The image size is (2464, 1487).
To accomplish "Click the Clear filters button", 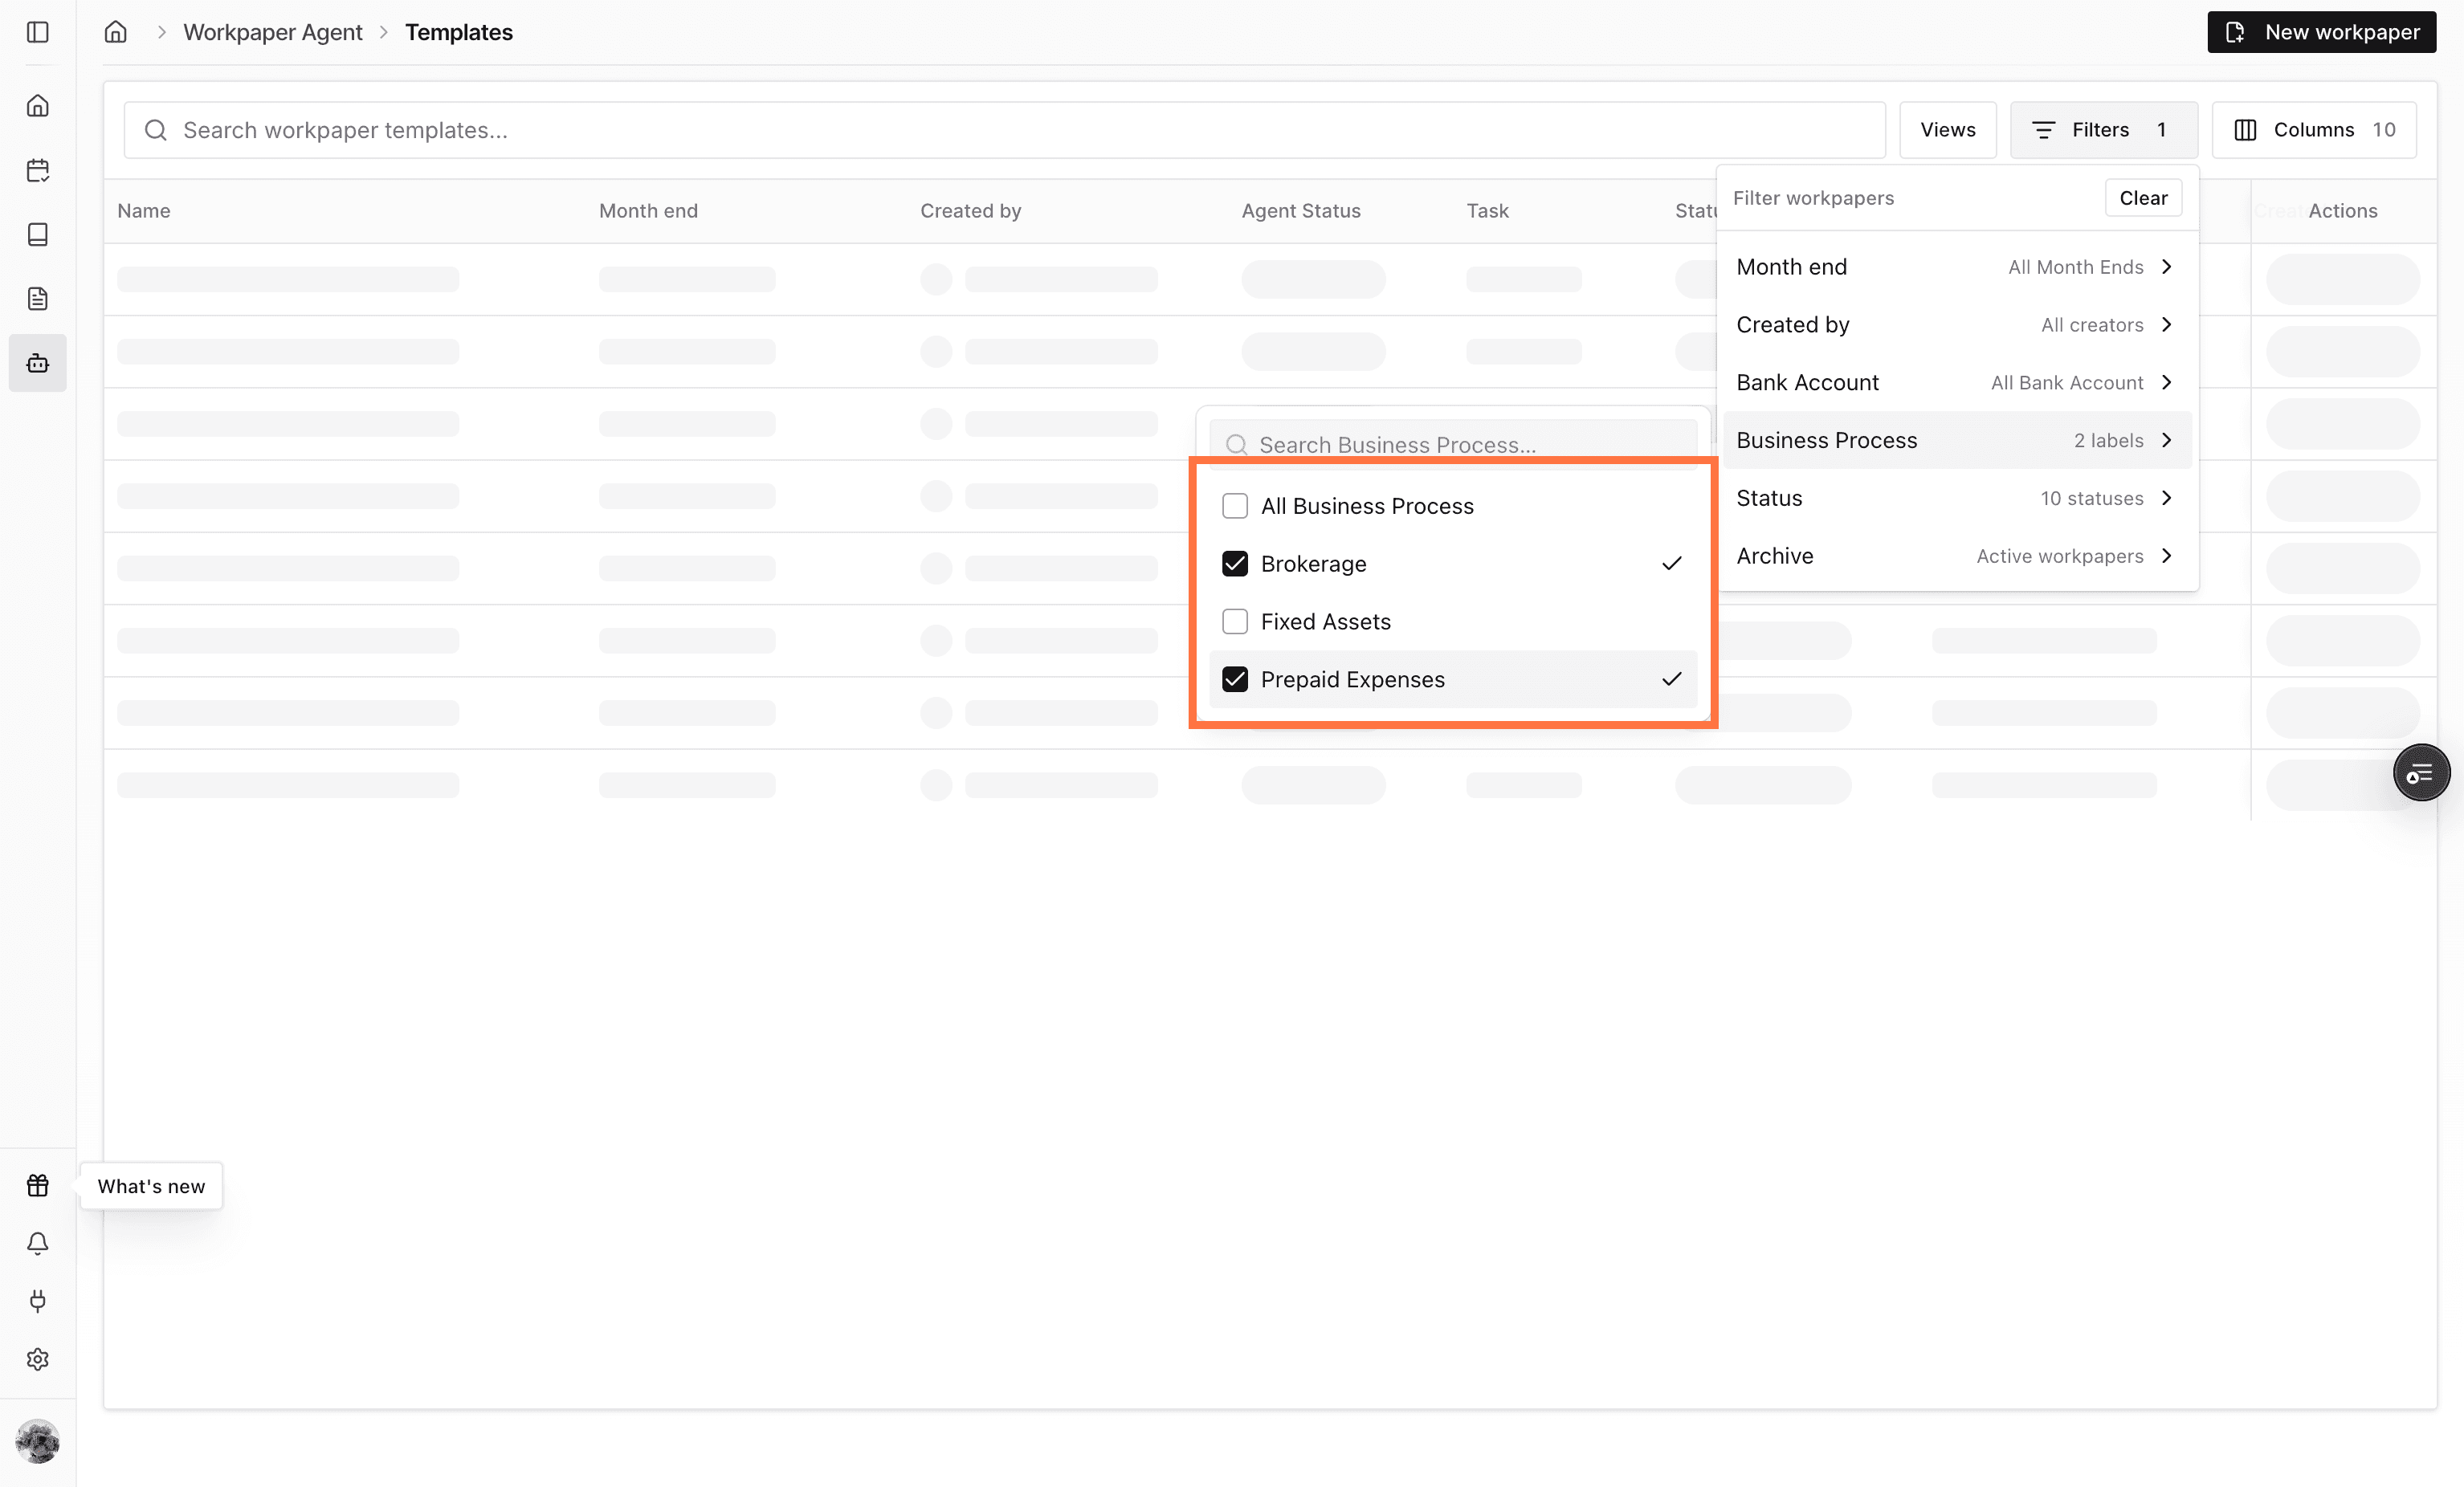I will [2143, 198].
